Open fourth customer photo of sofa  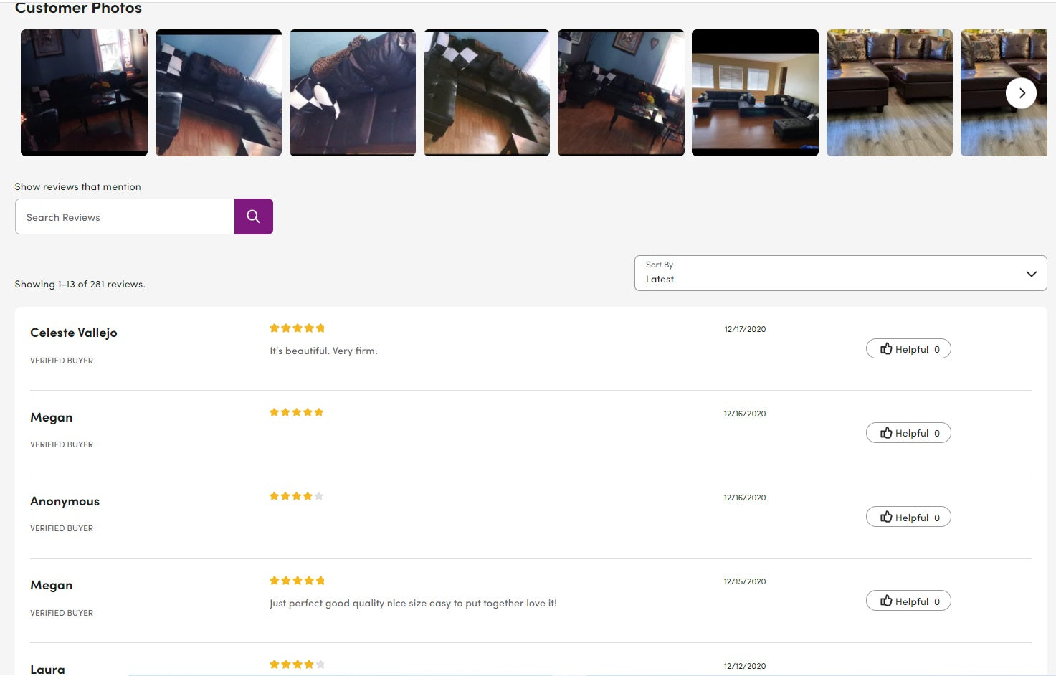click(487, 92)
